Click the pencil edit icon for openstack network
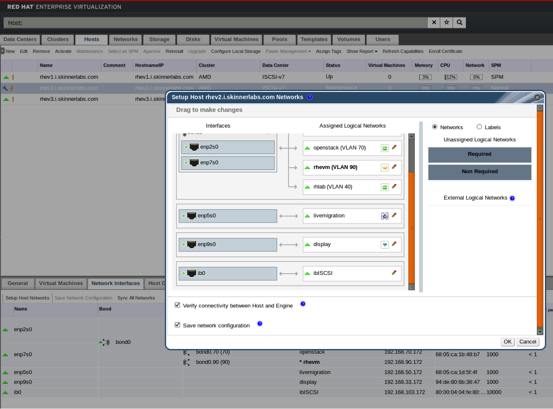Viewport: 553px width, 409px height. click(x=394, y=147)
